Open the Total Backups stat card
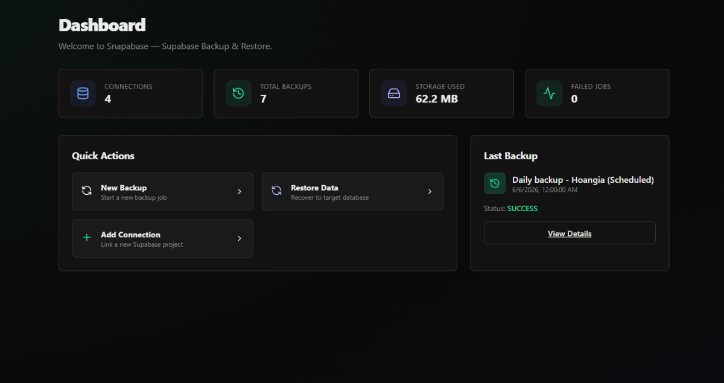 point(286,93)
